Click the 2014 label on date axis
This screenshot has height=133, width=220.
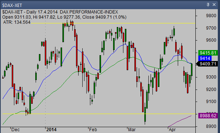51,130
